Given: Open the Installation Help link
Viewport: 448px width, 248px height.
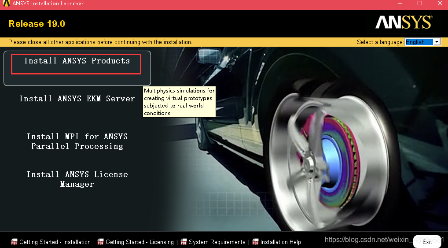Looking at the screenshot, I should pyautogui.click(x=281, y=242).
